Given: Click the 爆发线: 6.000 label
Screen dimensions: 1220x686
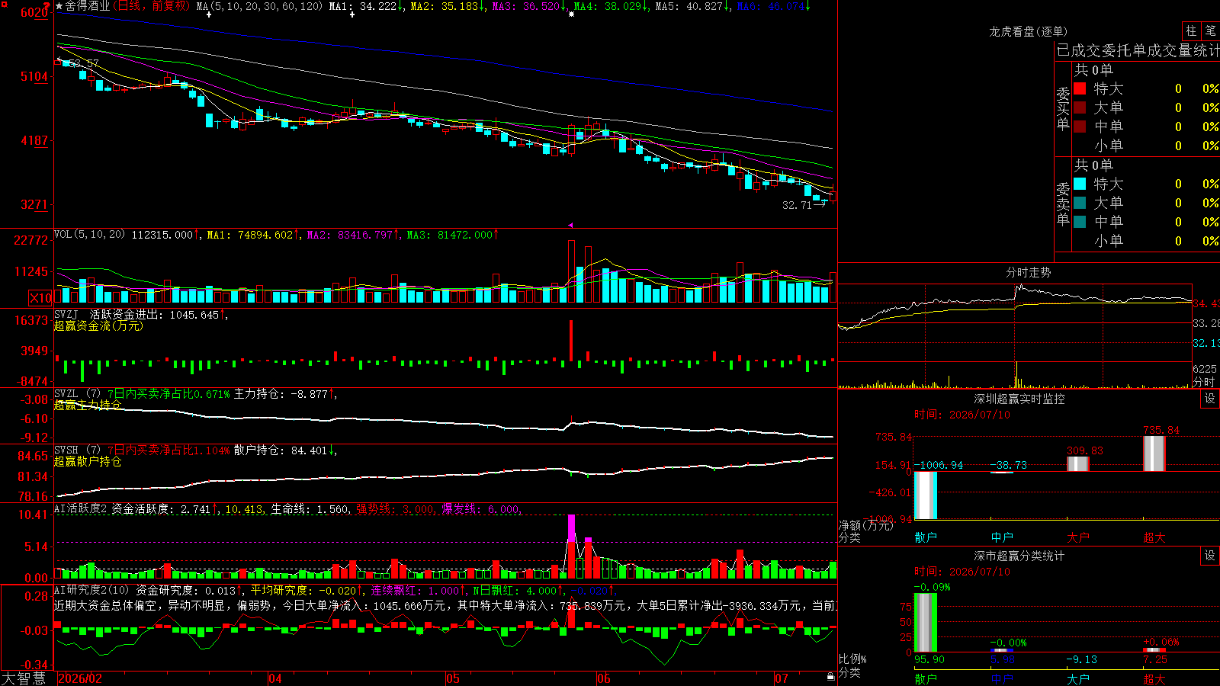Looking at the screenshot, I should [480, 509].
